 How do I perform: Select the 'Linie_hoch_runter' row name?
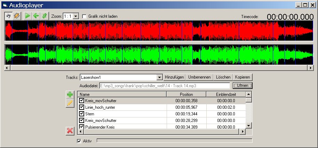pyautogui.click(x=100, y=107)
